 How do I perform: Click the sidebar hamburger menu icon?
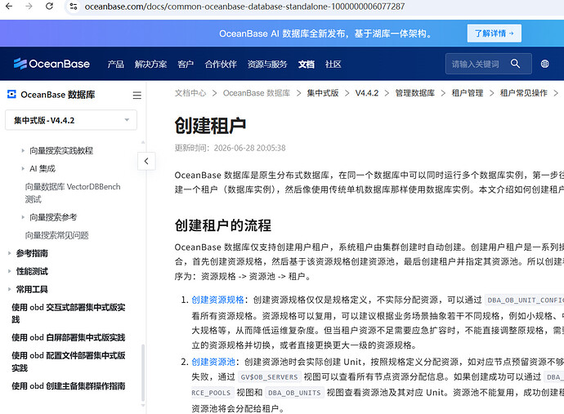pyautogui.click(x=137, y=96)
